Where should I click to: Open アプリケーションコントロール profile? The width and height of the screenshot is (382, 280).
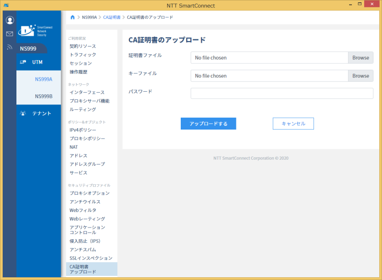click(87, 230)
